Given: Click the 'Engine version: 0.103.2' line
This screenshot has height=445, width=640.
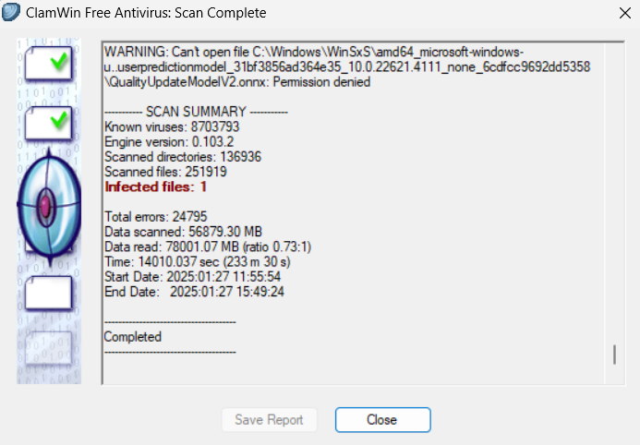Looking at the screenshot, I should [x=169, y=142].
